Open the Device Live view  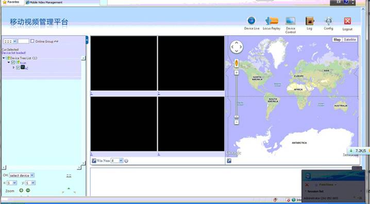(x=251, y=23)
